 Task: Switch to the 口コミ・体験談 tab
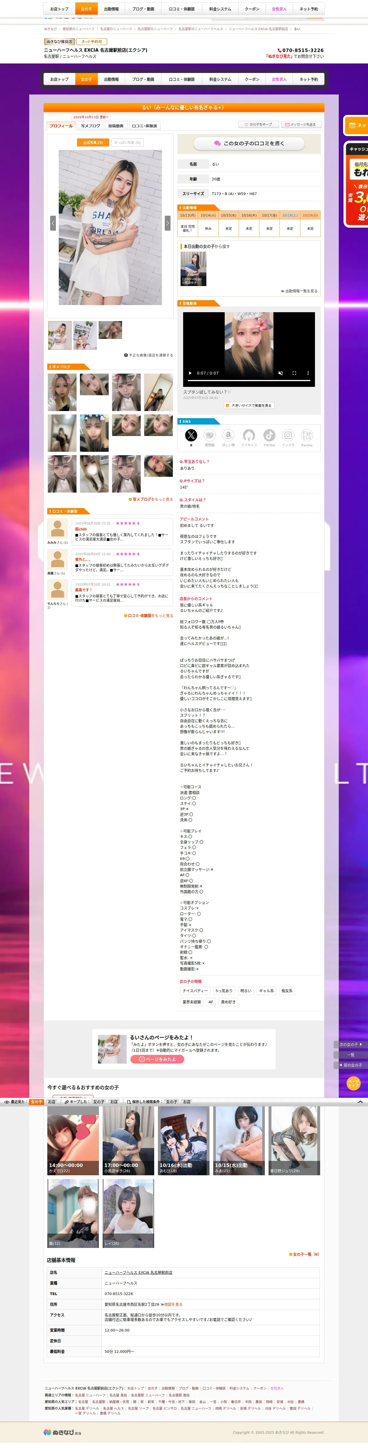[x=144, y=126]
